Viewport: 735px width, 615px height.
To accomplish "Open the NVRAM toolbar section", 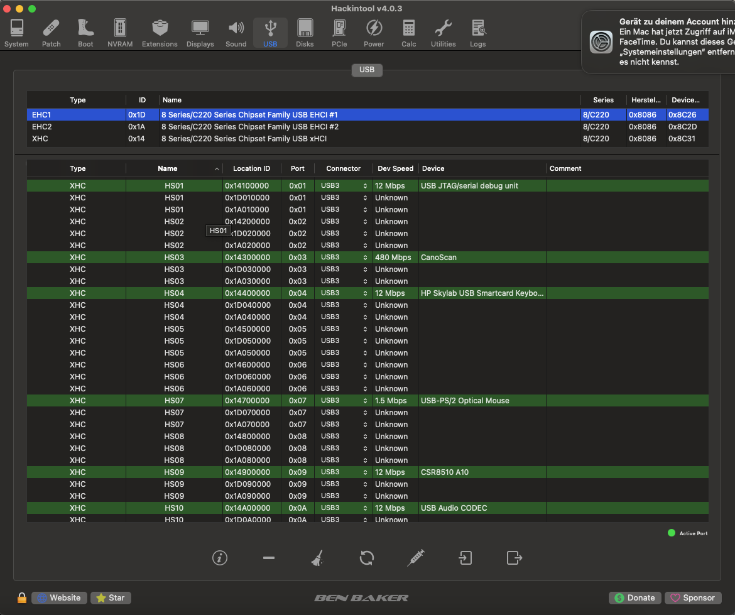I will tap(120, 33).
